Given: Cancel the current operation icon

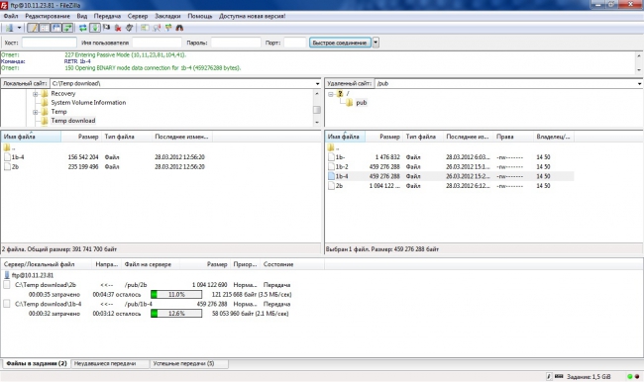Looking at the screenshot, I should click(x=106, y=28).
